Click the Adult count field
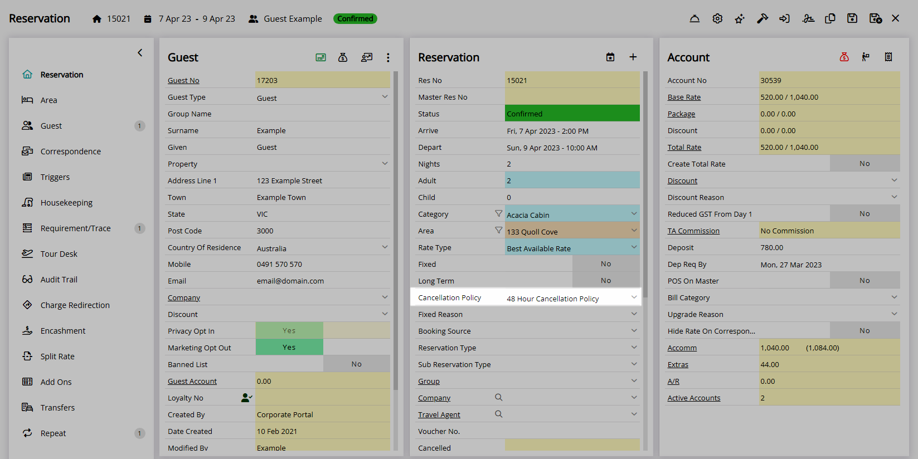 click(x=572, y=180)
